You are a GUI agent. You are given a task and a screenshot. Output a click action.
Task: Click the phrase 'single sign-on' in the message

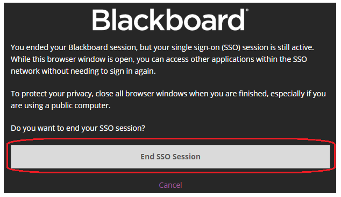click(195, 47)
